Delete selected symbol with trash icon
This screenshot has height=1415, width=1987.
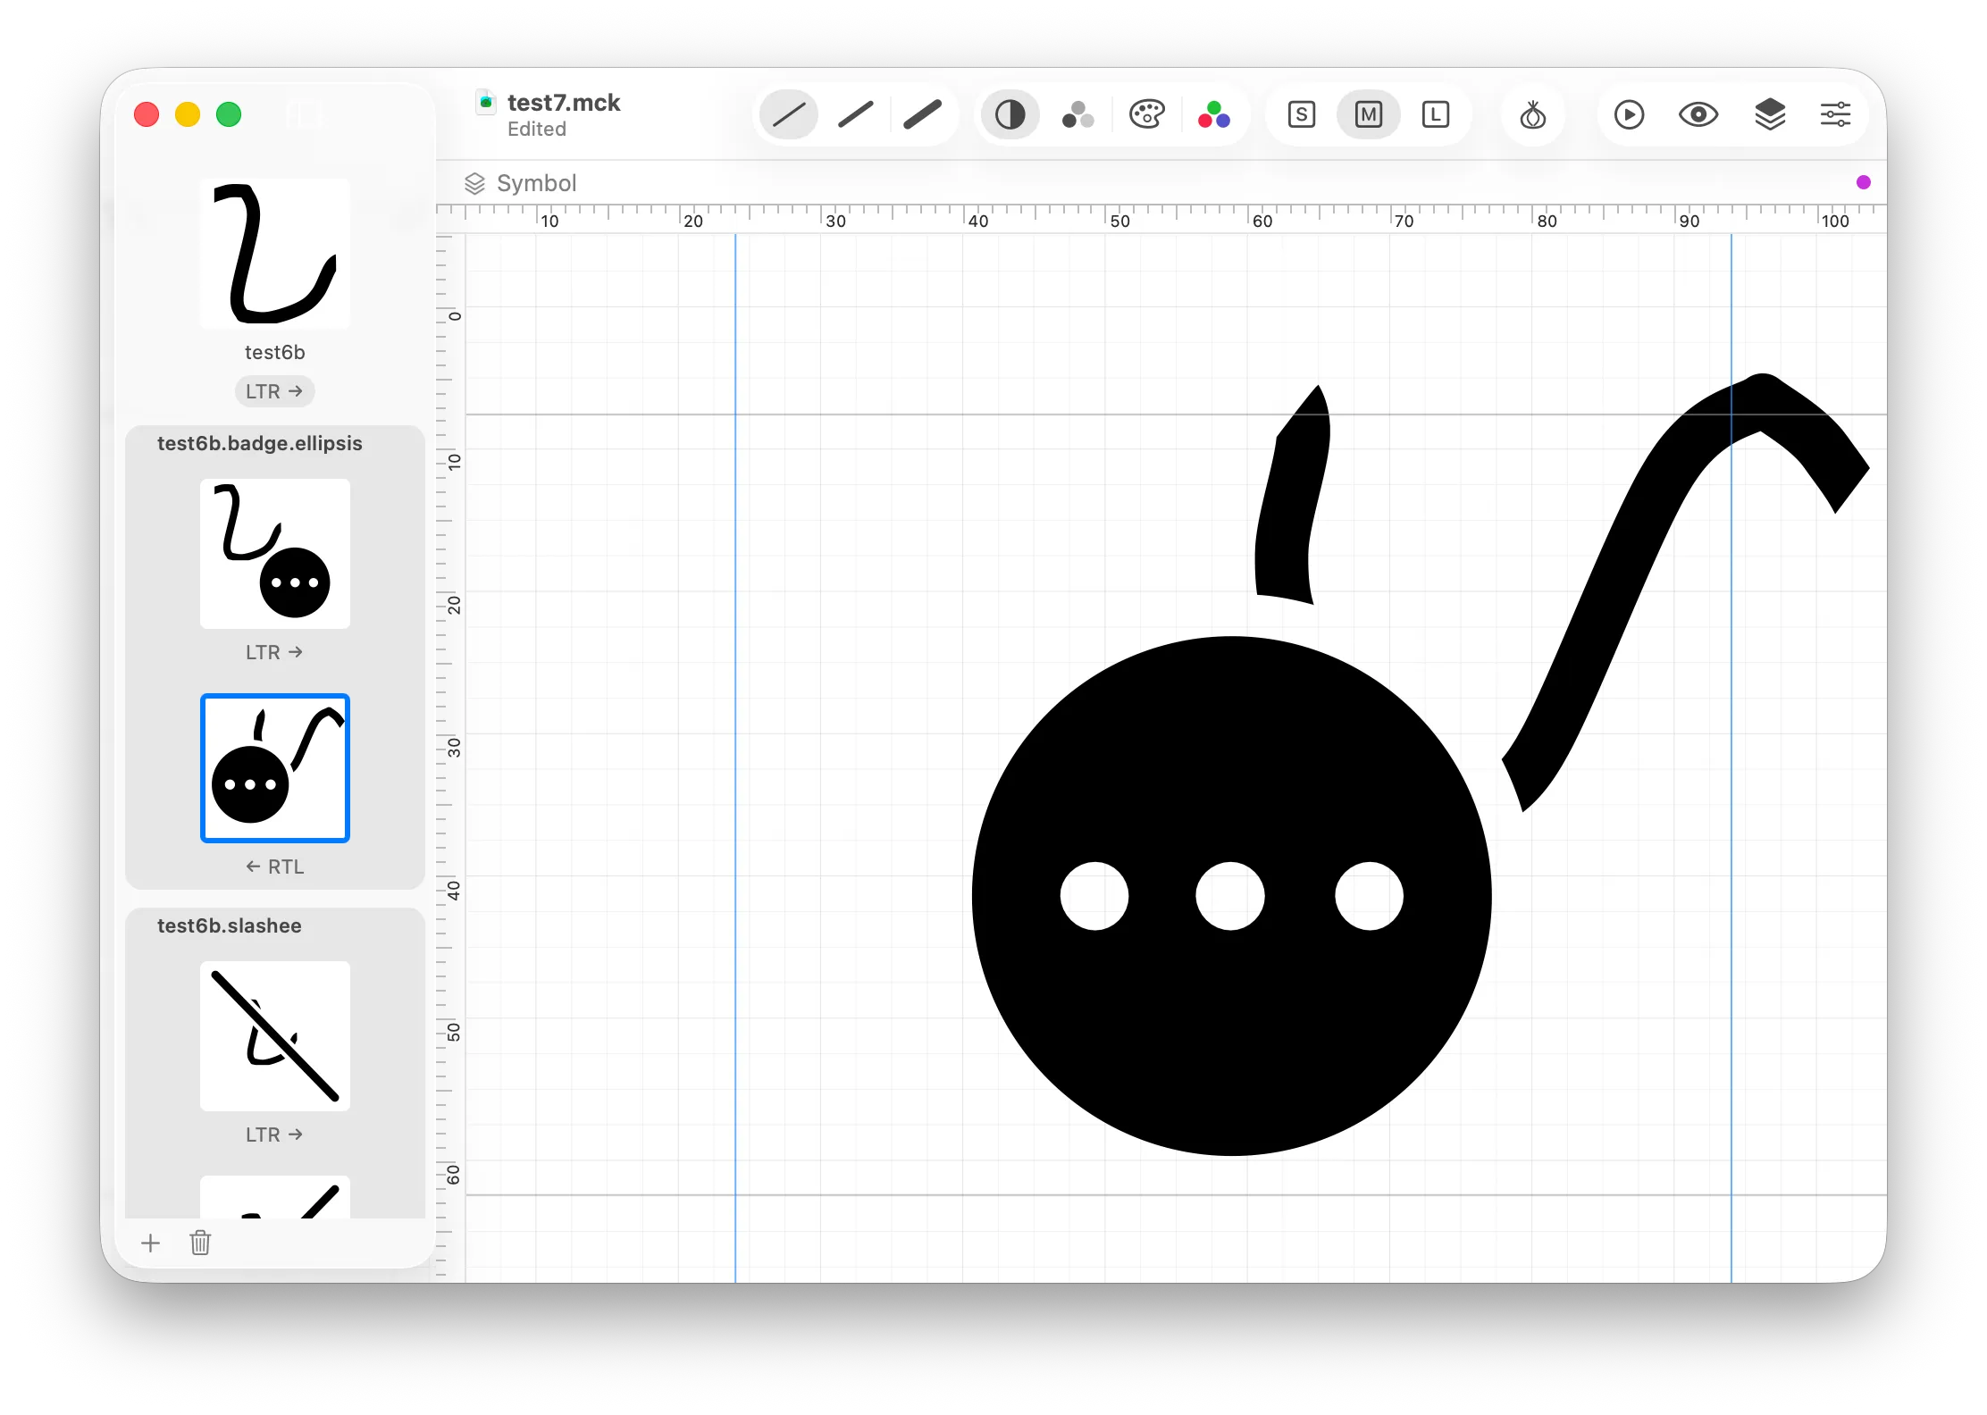[x=200, y=1243]
